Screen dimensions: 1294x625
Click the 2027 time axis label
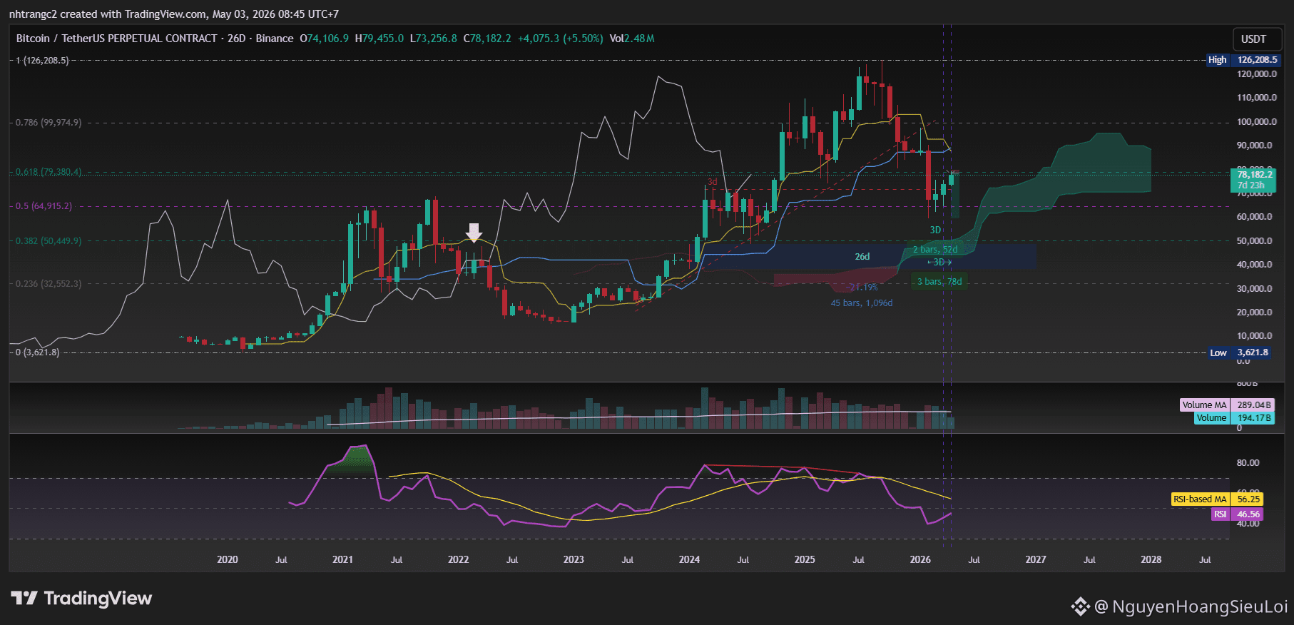[1036, 559]
